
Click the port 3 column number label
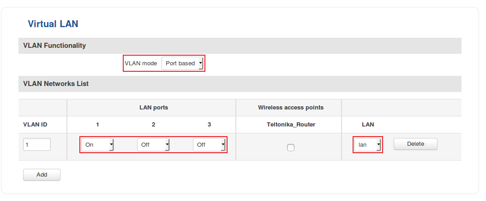210,125
